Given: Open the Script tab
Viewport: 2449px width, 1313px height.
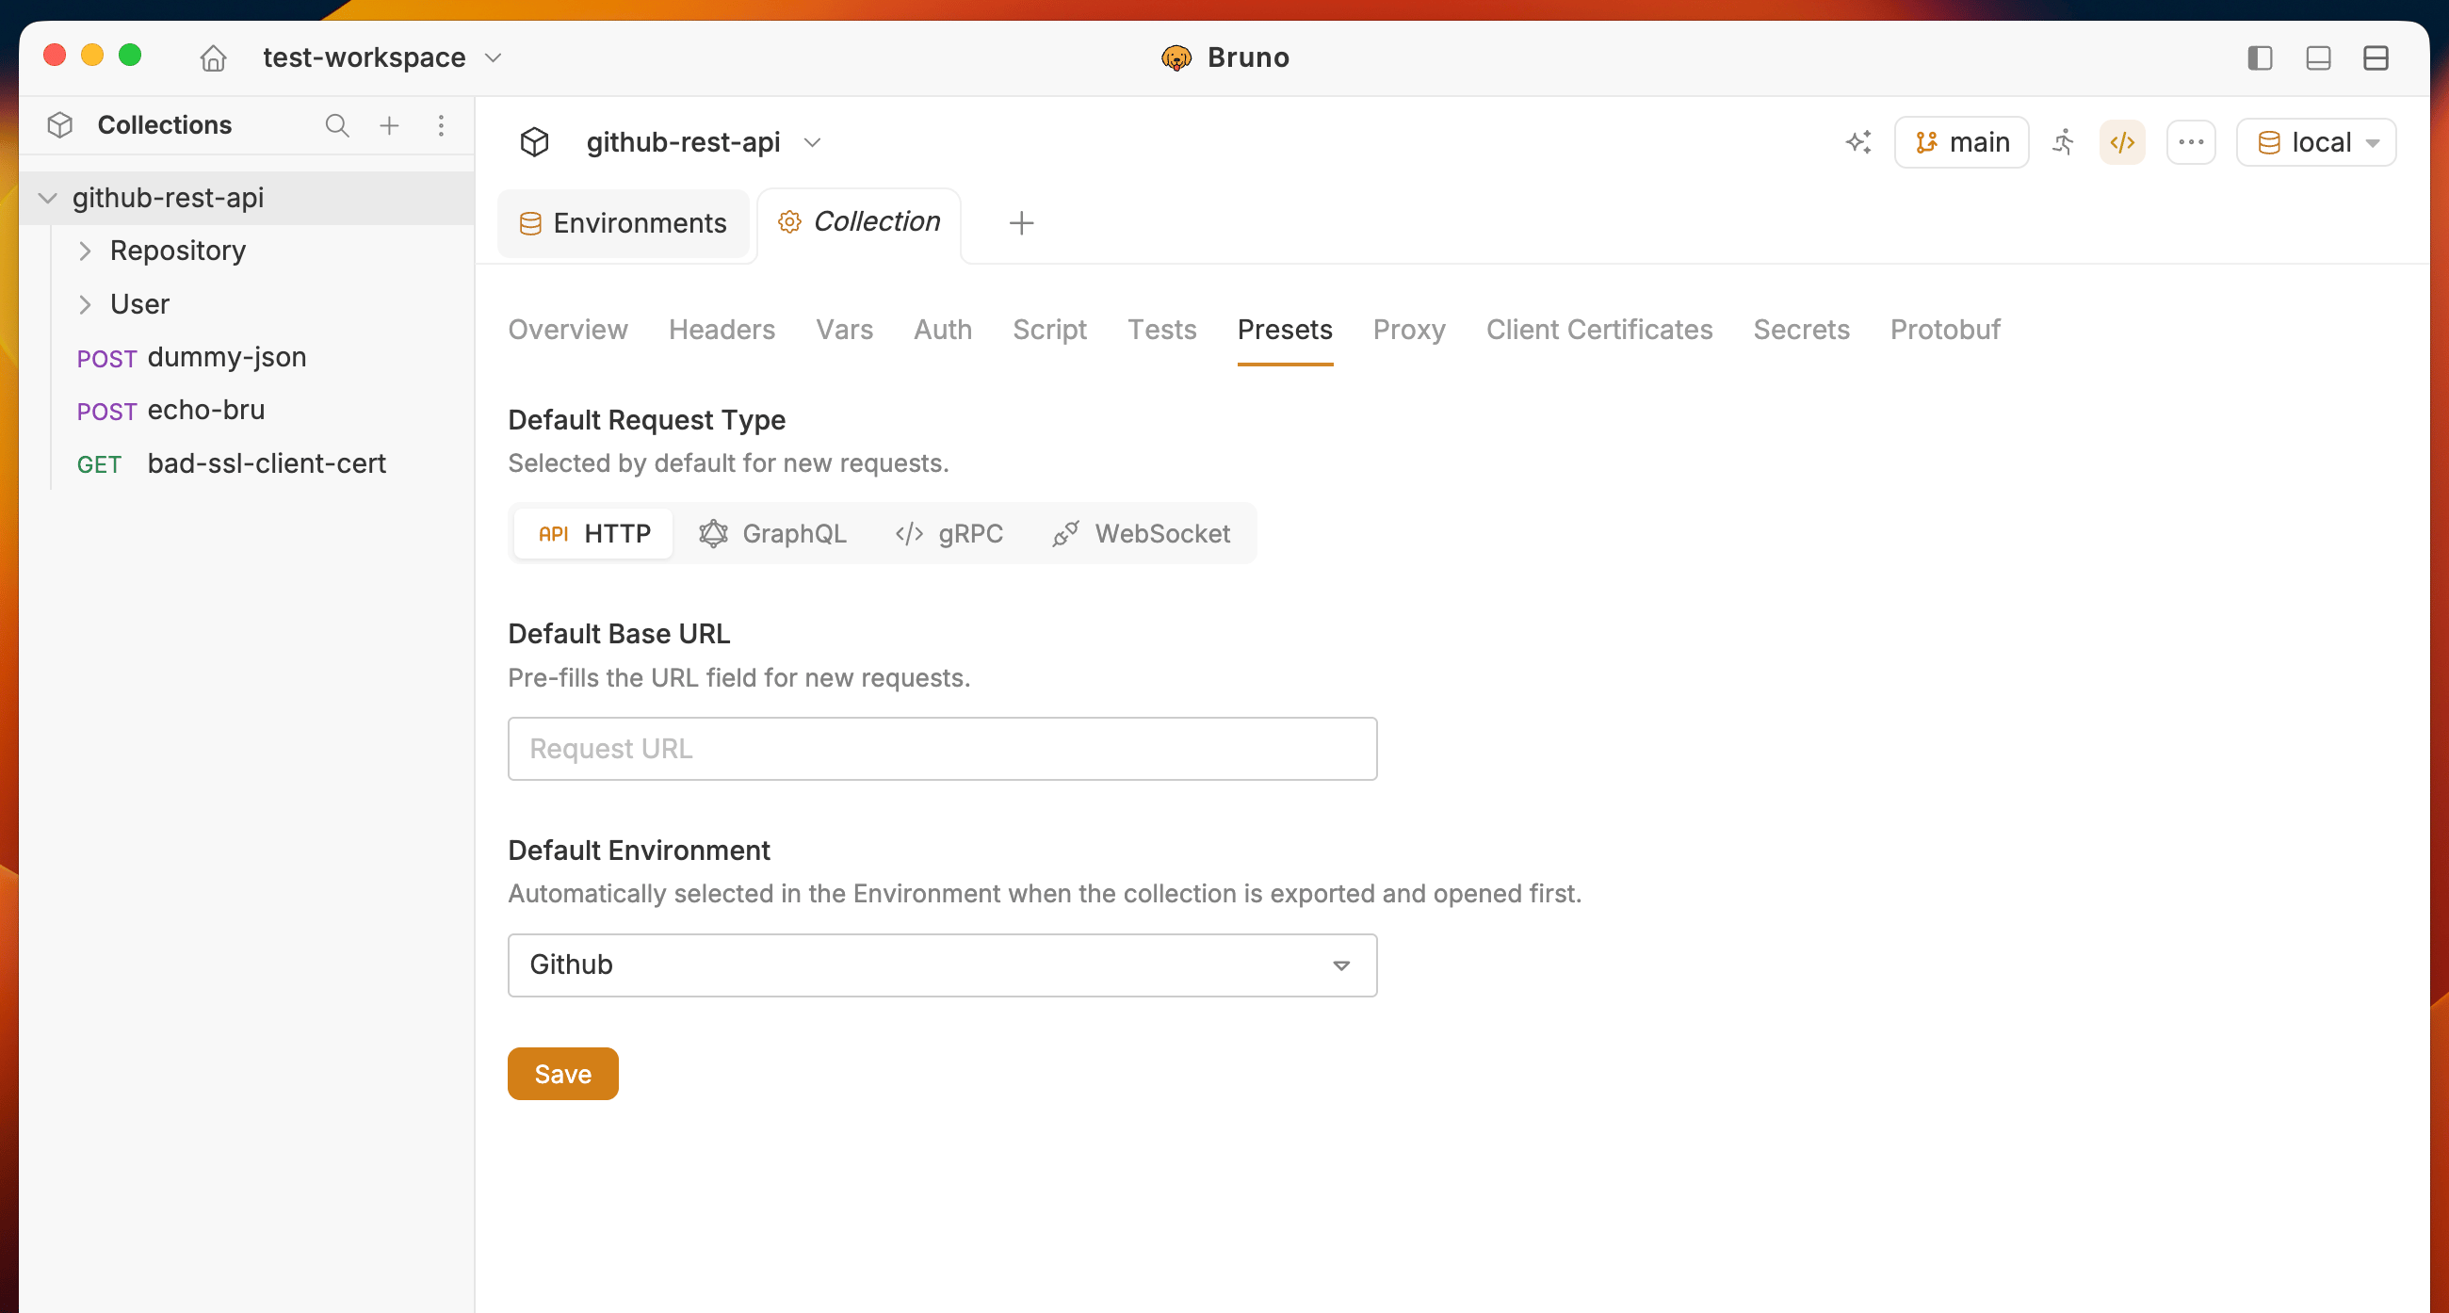Looking at the screenshot, I should [x=1049, y=330].
